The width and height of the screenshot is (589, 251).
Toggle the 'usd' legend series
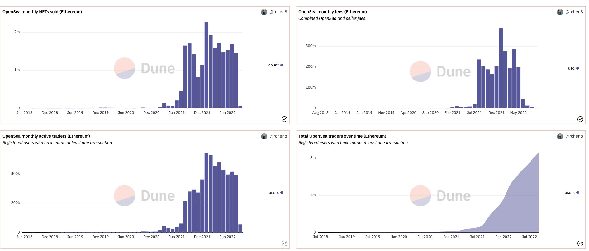tap(573, 68)
